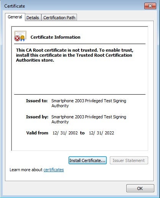Confirm the dialog with OK
This screenshot has width=160, height=198.
point(140,188)
